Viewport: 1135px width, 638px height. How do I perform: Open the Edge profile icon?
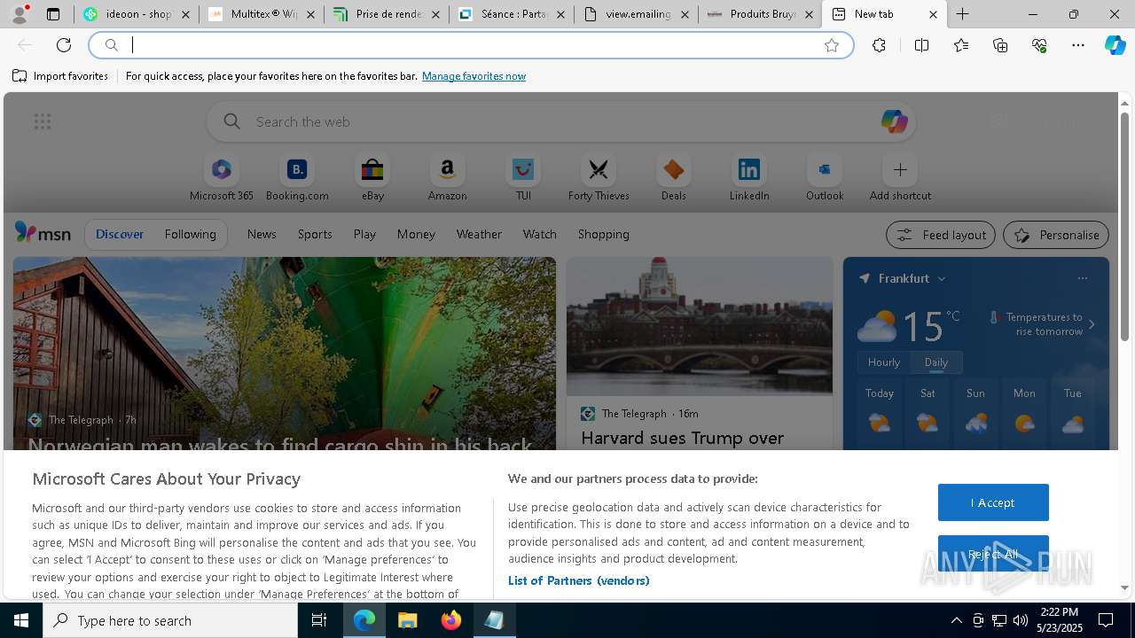20,14
